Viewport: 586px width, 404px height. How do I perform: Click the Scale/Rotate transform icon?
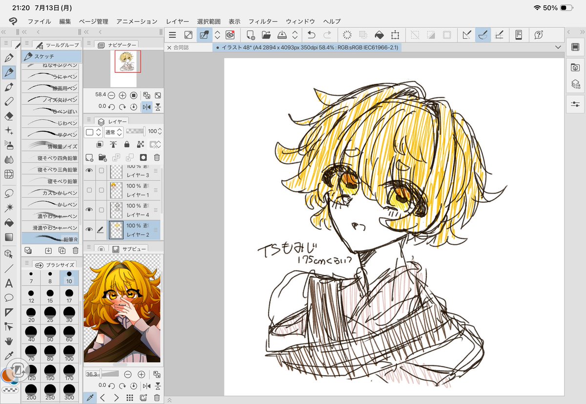click(x=395, y=35)
